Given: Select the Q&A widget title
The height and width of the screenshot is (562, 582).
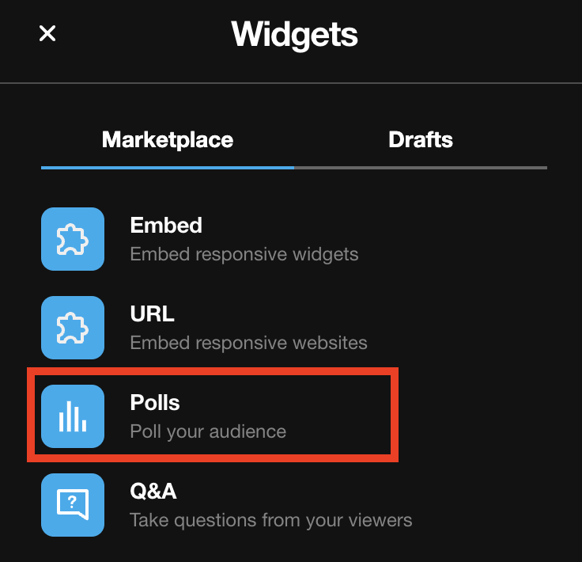Looking at the screenshot, I should point(153,491).
